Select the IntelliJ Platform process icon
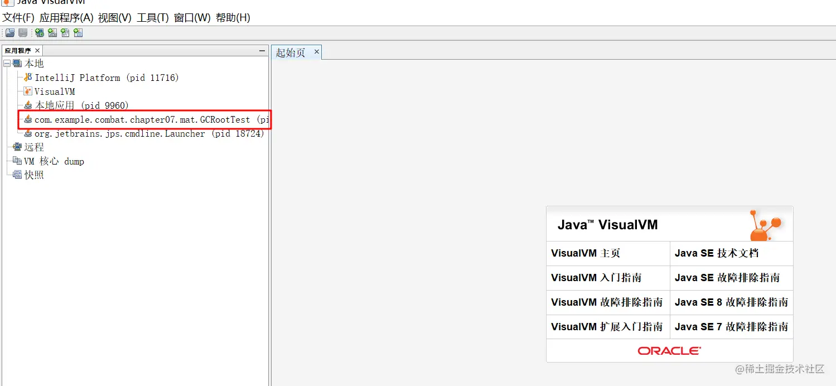This screenshot has width=836, height=386. 28,78
